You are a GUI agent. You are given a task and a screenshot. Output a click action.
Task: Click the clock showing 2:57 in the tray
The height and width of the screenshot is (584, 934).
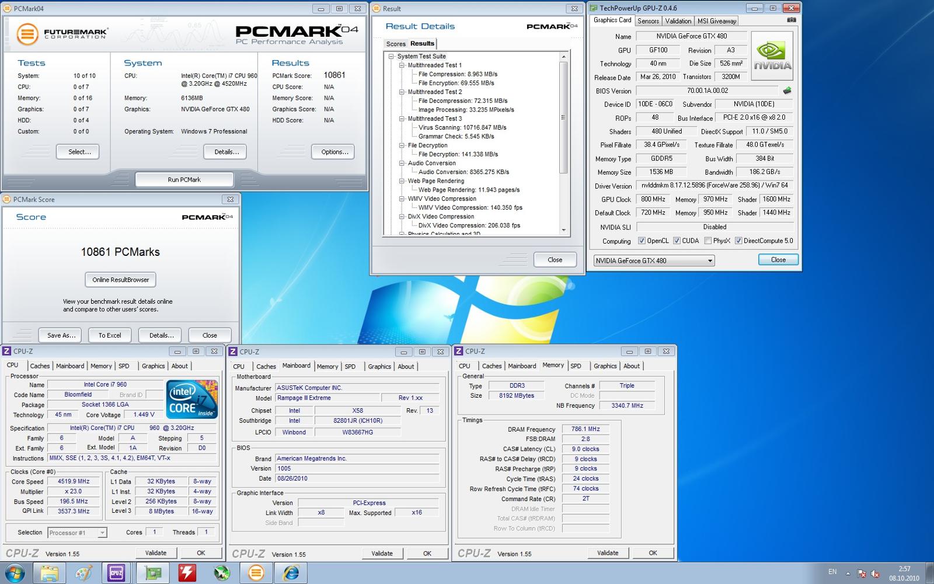click(x=904, y=569)
